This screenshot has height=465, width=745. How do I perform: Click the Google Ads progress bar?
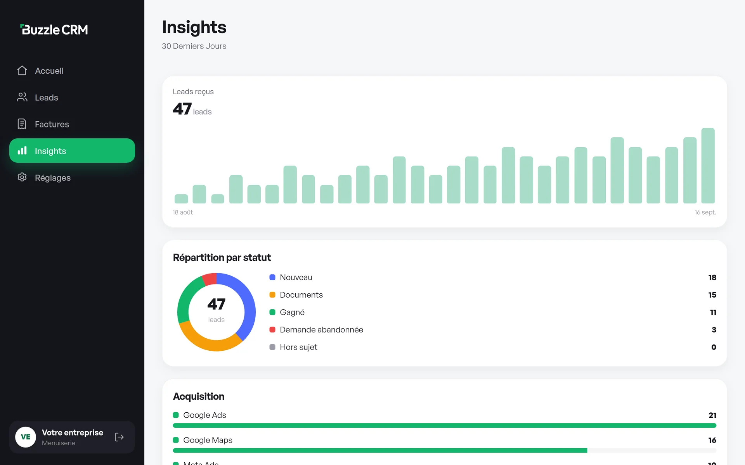click(x=445, y=425)
